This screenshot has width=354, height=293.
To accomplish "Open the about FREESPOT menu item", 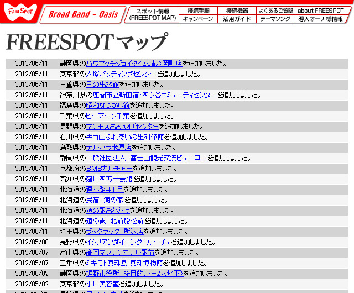I will (x=321, y=11).
